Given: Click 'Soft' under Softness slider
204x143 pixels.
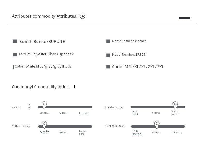Looking at the screenshot, I should [44, 132].
